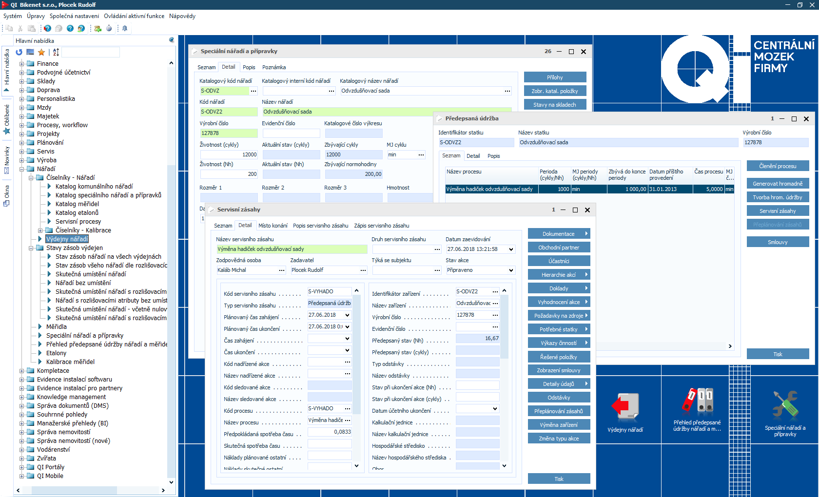Click the main menu search input field

(x=91, y=52)
